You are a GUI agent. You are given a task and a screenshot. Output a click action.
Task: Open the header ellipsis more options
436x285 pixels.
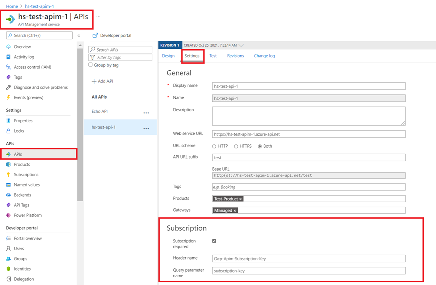point(99,17)
